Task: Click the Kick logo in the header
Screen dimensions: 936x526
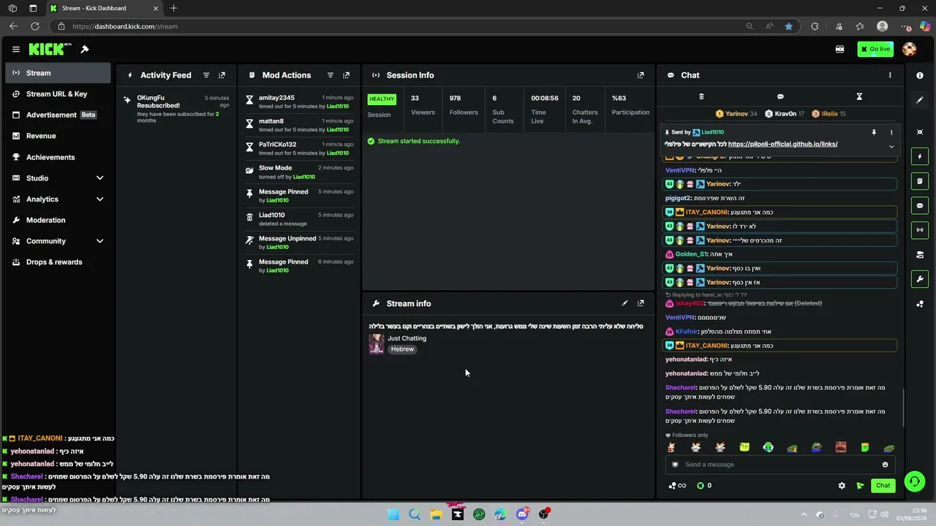Action: (50, 50)
